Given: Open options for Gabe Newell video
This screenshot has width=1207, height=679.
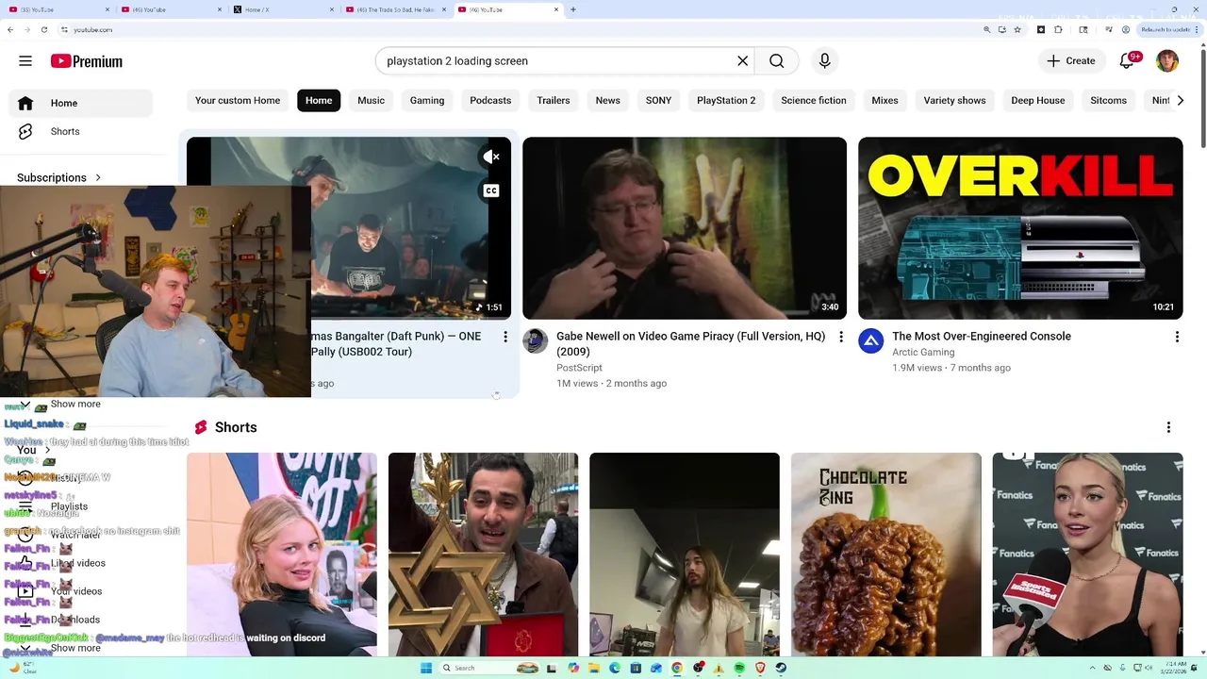Looking at the screenshot, I should pos(841,337).
